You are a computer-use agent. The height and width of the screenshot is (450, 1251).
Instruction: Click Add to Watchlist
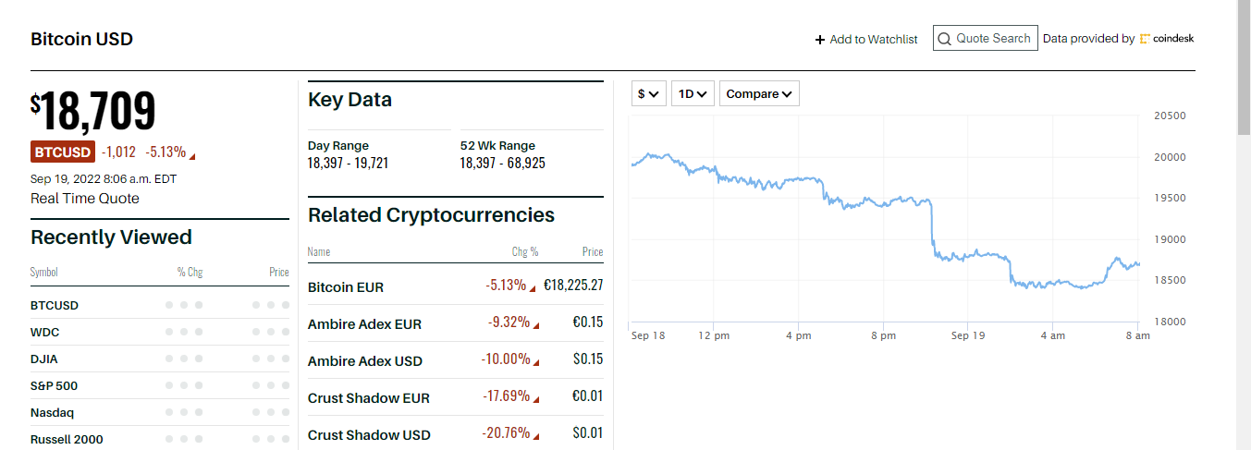point(873,40)
